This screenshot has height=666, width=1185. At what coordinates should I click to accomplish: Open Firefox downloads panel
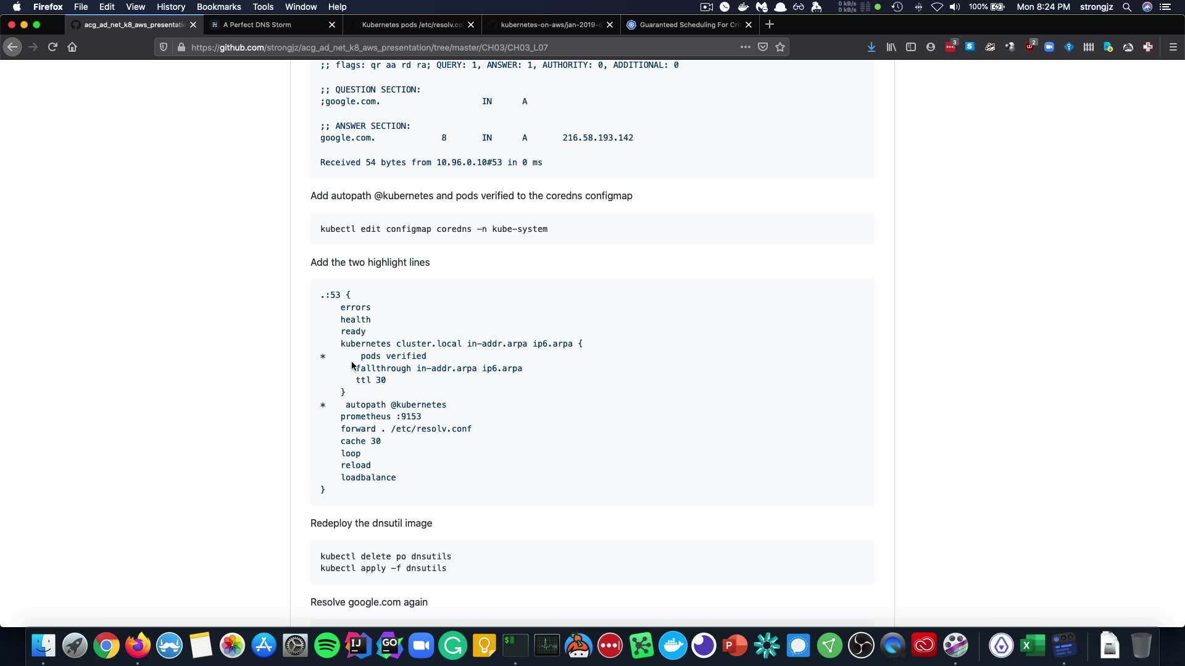click(x=871, y=47)
